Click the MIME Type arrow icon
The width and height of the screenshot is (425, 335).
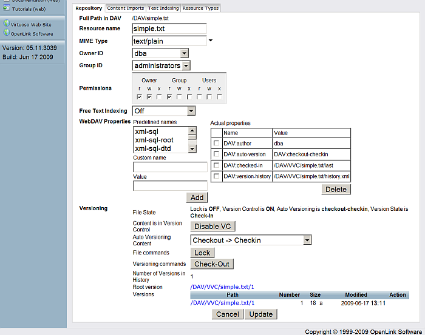coord(211,41)
